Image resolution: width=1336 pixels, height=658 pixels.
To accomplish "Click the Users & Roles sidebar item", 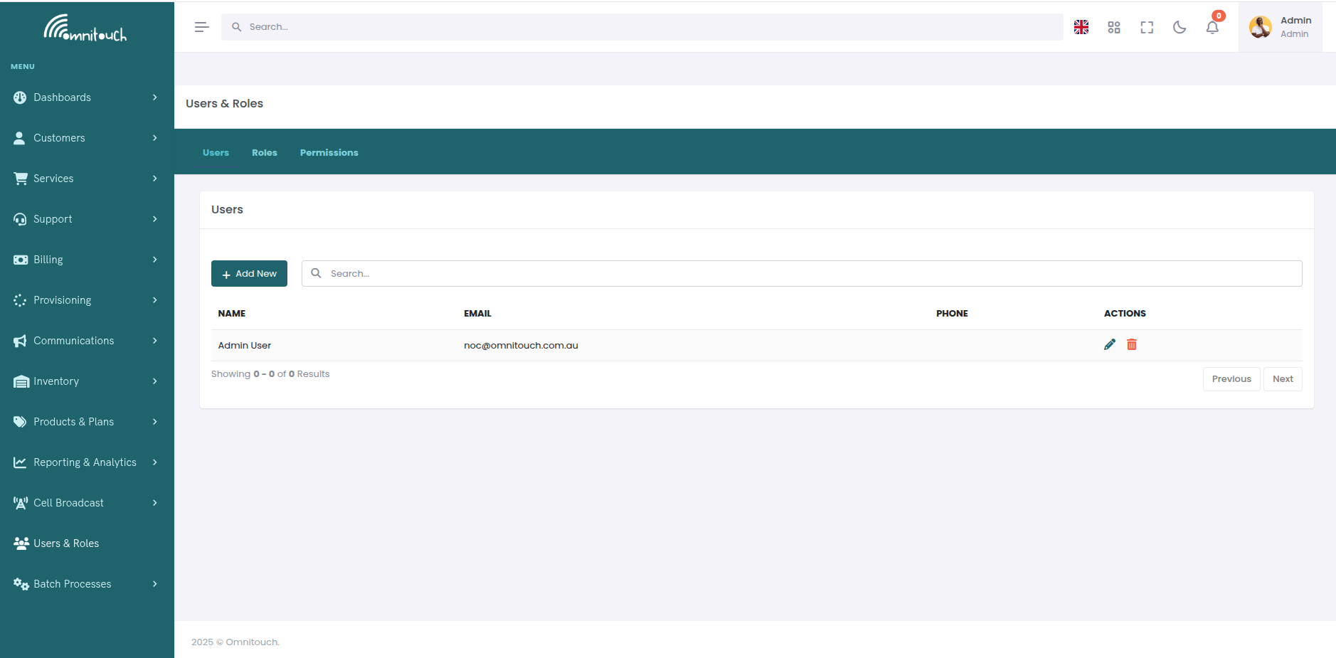I will coord(66,543).
